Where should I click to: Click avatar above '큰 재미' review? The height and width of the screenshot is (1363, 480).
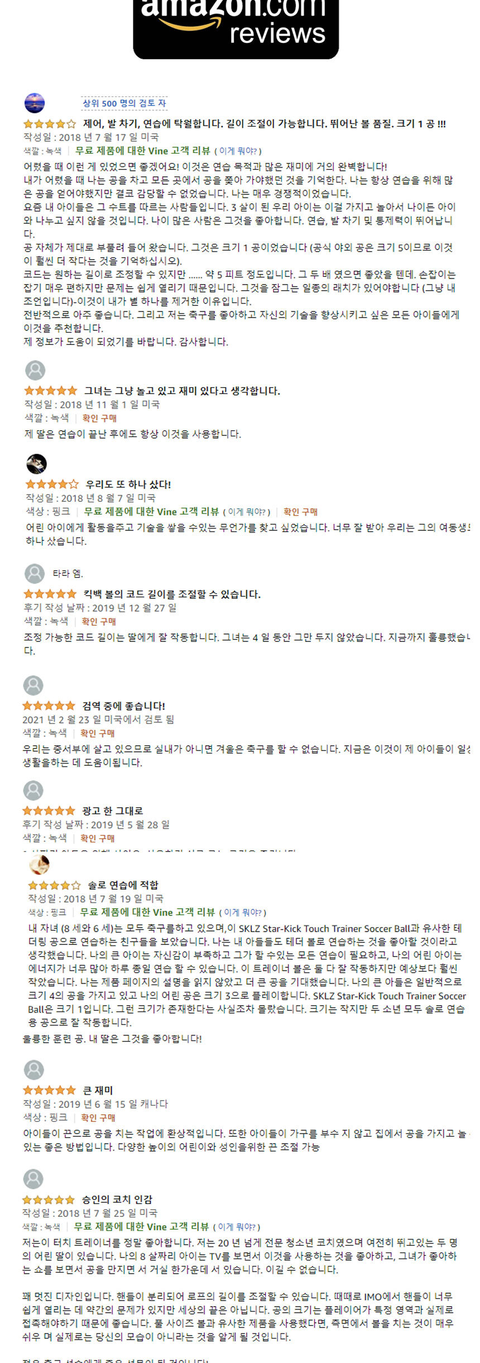[34, 1069]
